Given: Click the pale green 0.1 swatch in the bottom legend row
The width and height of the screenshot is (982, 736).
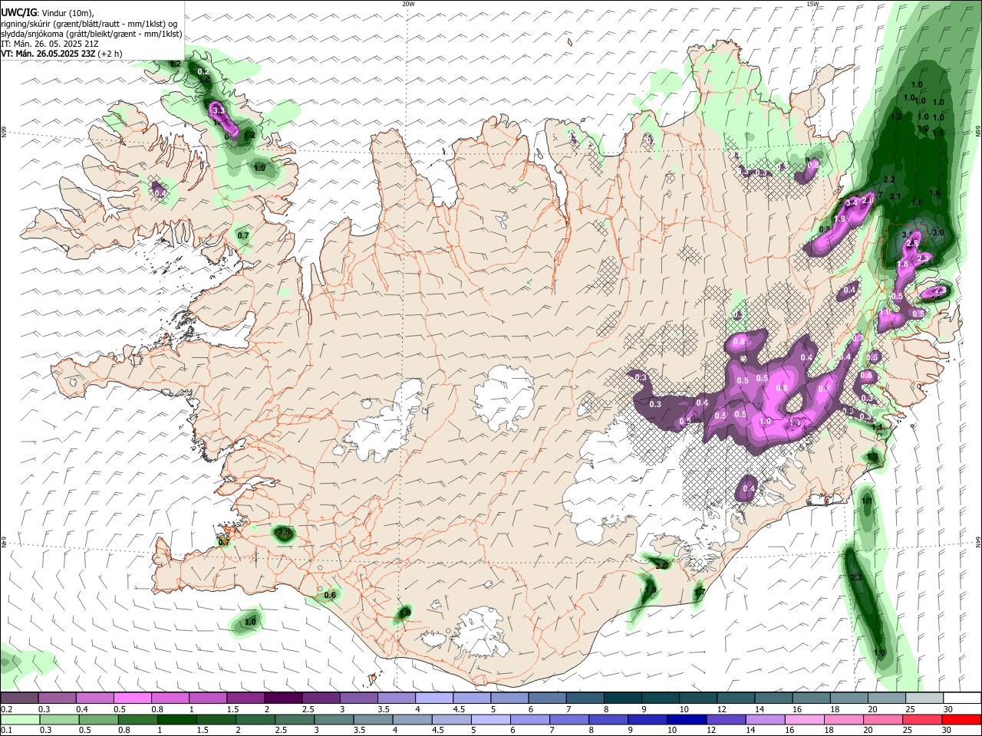Looking at the screenshot, I should 20,720.
